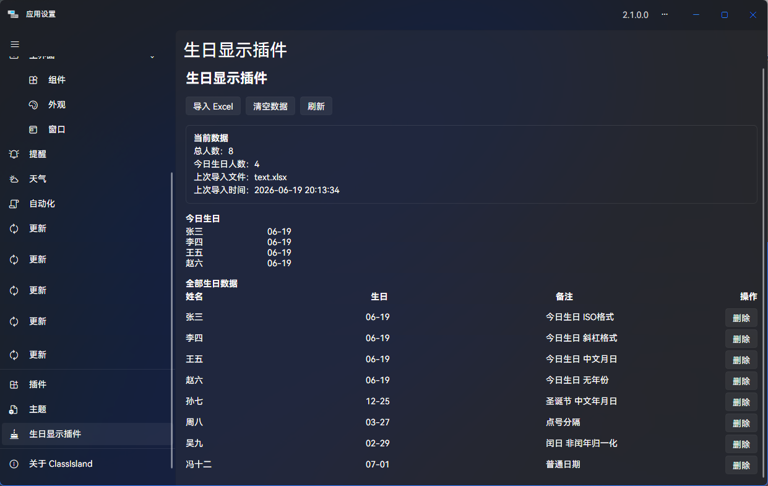This screenshot has height=486, width=768.
Task: Open the 组件 settings page
Action: pos(87,80)
